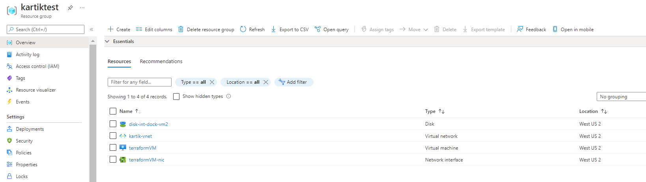Pin kartiktest to dashboard with pin icon

coord(70,8)
